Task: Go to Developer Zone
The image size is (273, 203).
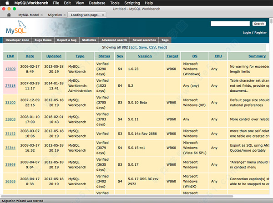Action: pos(17,40)
